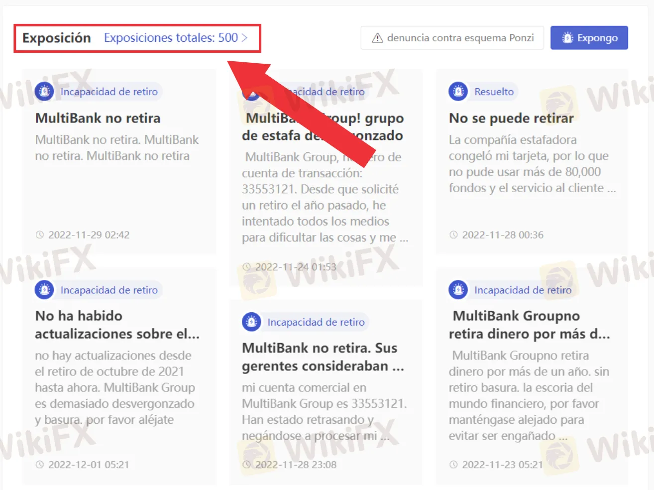Click the clock icon beside date 2022-11-28 00:36
This screenshot has height=490, width=654.
coord(453,235)
